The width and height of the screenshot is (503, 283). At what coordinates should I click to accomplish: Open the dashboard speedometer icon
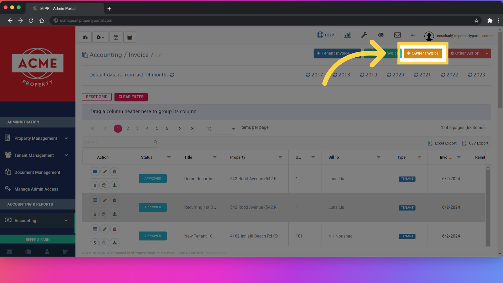85,37
